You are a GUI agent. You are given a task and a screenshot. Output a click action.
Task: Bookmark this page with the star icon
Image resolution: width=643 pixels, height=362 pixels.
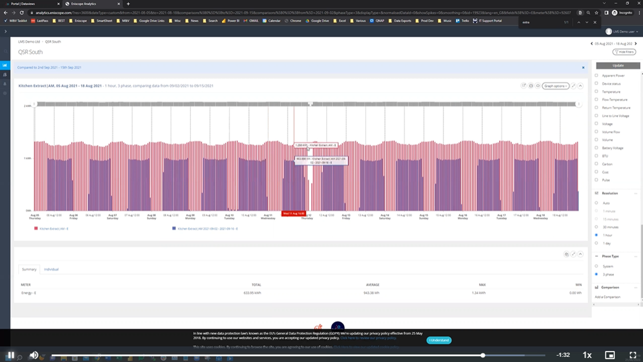coord(596,12)
